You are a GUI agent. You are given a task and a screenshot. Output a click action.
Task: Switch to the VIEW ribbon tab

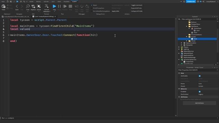pos(59,1)
